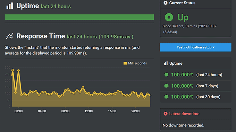Image resolution: width=236 pixels, height=132 pixels.
Task: Click green badge next to last 7 days
Action: click(166, 86)
